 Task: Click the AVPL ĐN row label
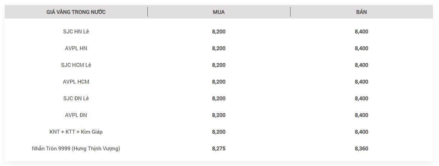tap(76, 115)
